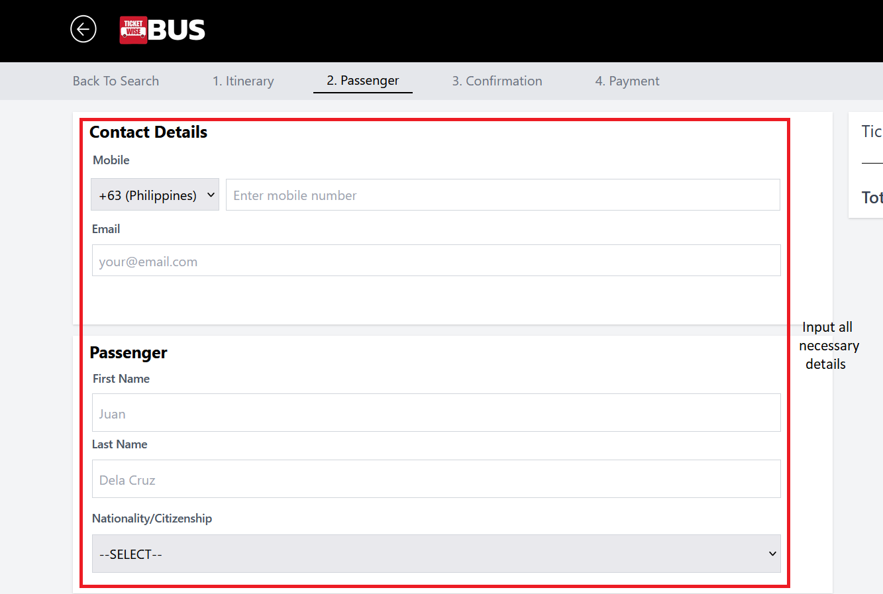Click the Last Name field showing Dela Cruz
The width and height of the screenshot is (883, 594).
click(436, 479)
